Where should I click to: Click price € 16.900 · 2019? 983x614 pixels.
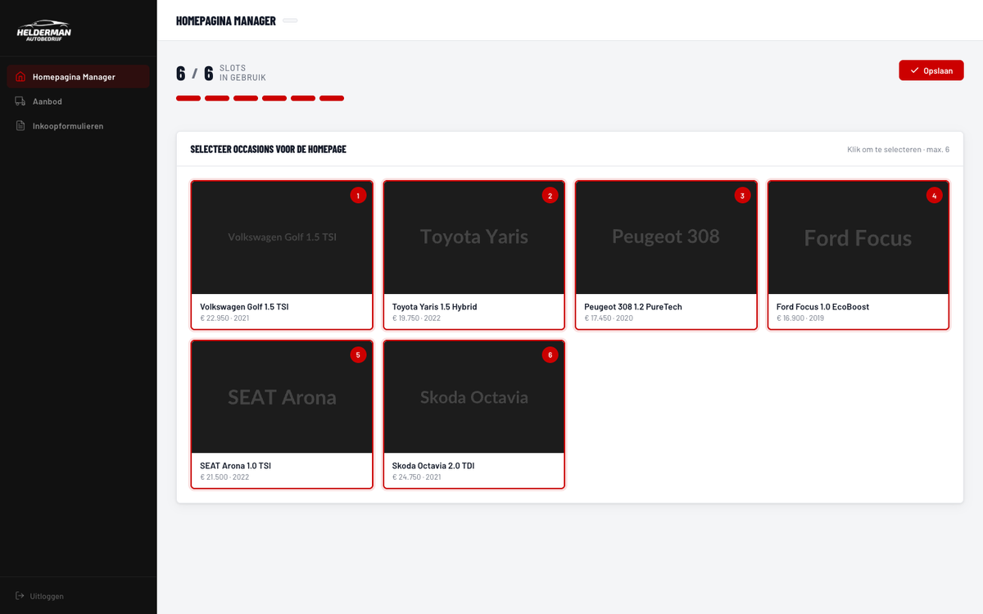(x=800, y=318)
